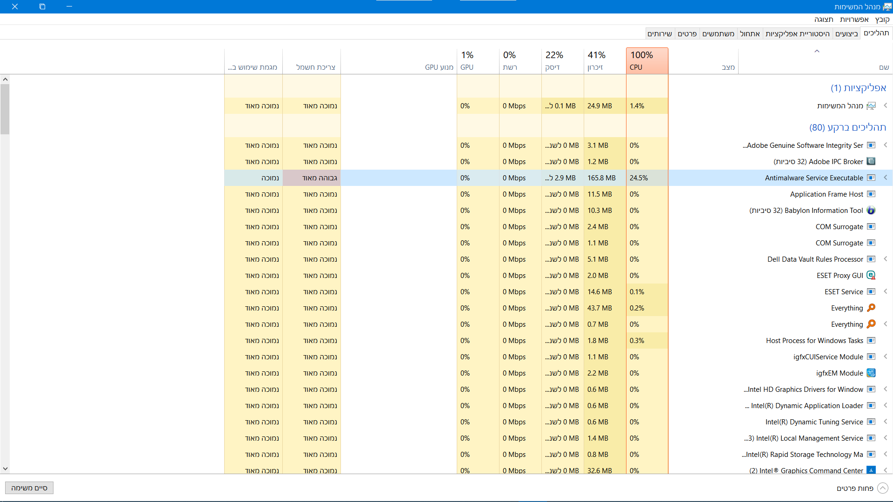Click the Adobe IPC Broker process icon

tap(871, 162)
